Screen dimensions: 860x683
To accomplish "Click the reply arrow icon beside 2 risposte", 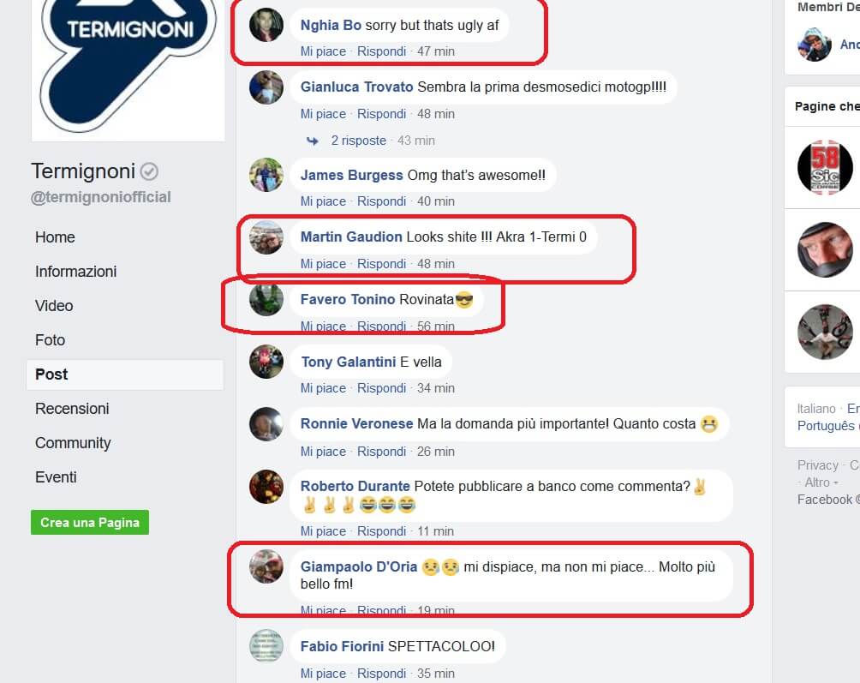I will point(313,141).
